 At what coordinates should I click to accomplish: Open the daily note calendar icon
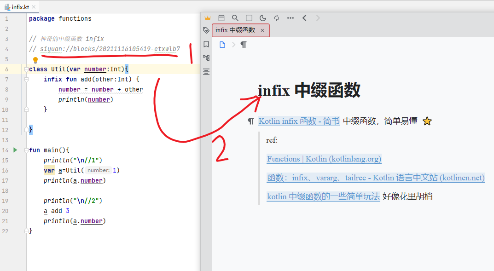tap(221, 18)
